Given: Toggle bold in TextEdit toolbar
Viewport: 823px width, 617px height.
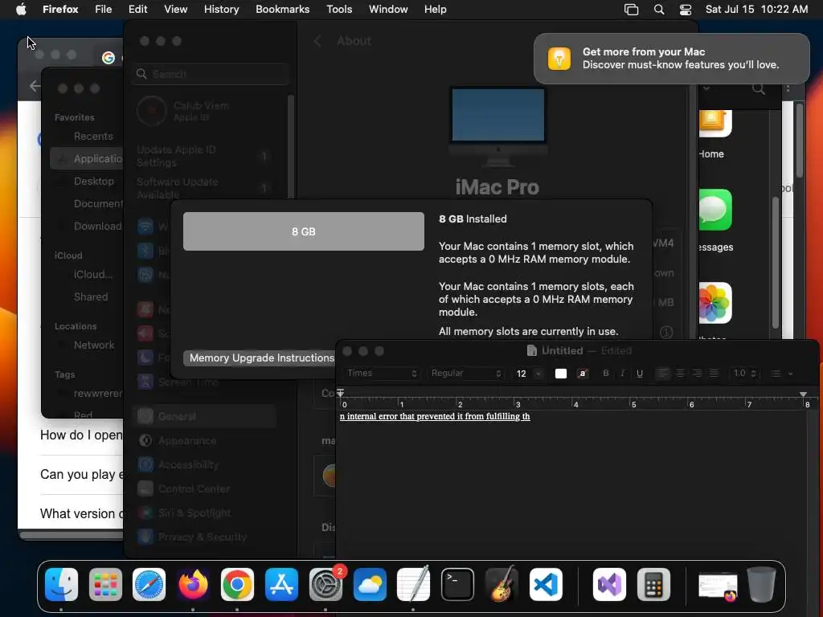Looking at the screenshot, I should coord(606,373).
